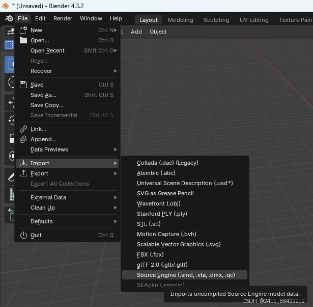This screenshot has height=307, width=313.
Task: Select the Rotate tool in the left toolbar
Action: click(10, 120)
